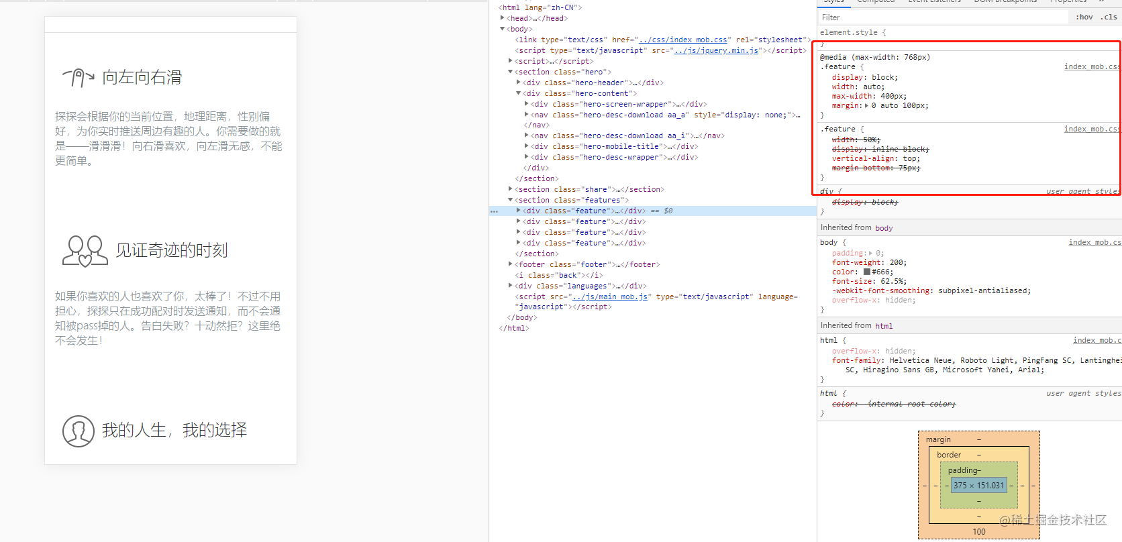This screenshot has height=542, width=1122.
Task: Open the #666 color swatch in body rule
Action: (x=867, y=272)
